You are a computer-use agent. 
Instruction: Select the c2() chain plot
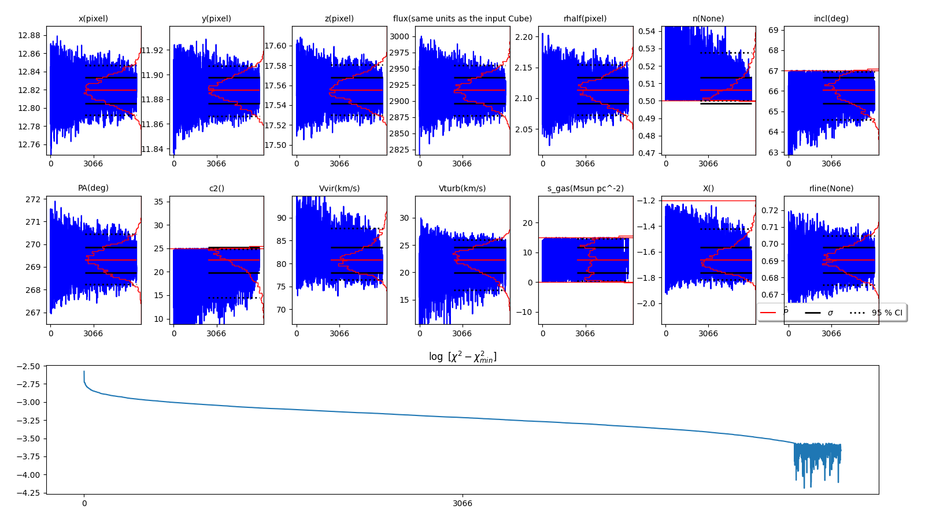tap(216, 260)
